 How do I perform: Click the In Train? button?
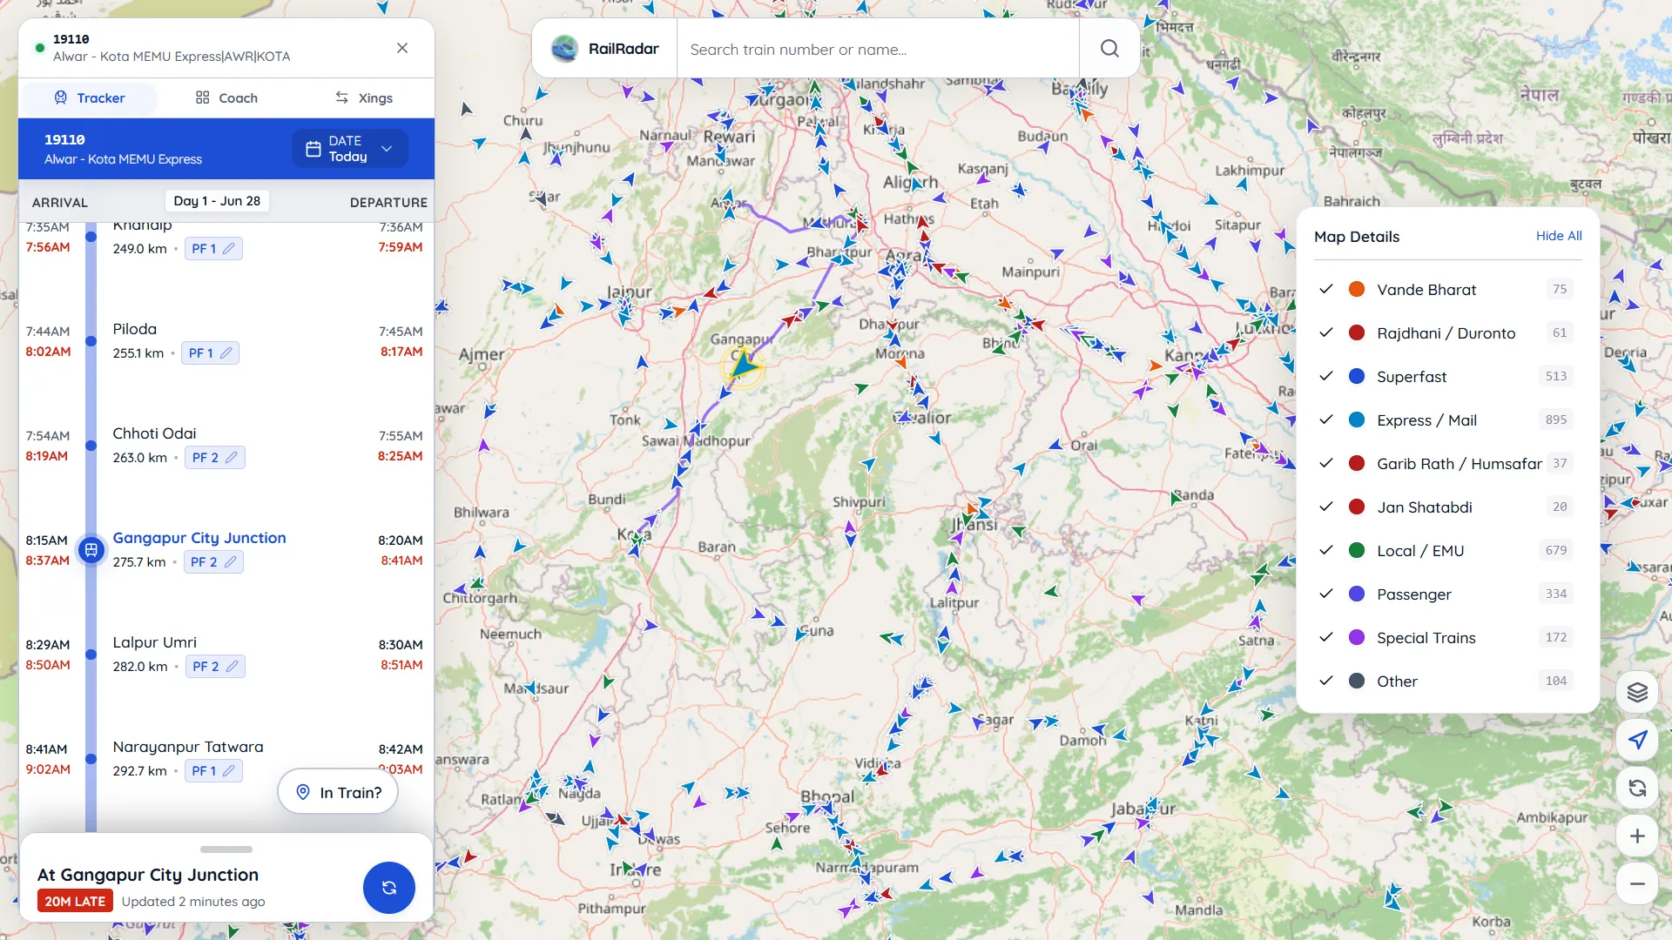coord(338,792)
